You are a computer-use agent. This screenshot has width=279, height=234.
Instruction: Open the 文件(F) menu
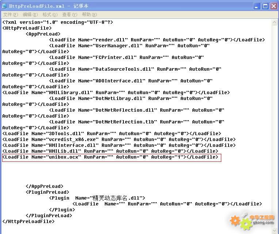click(11, 15)
